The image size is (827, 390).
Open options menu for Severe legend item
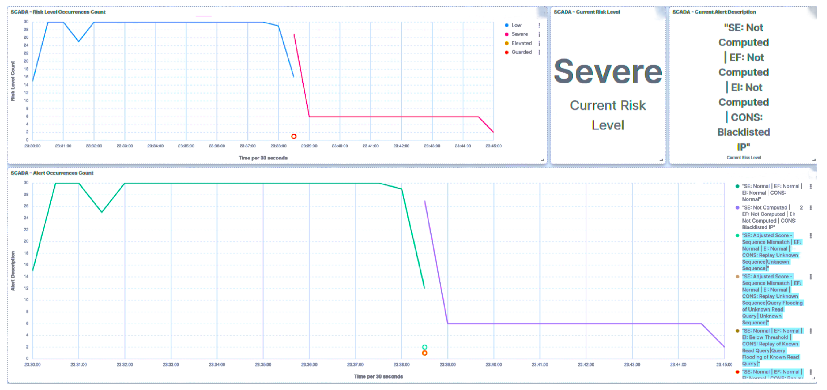click(x=539, y=34)
